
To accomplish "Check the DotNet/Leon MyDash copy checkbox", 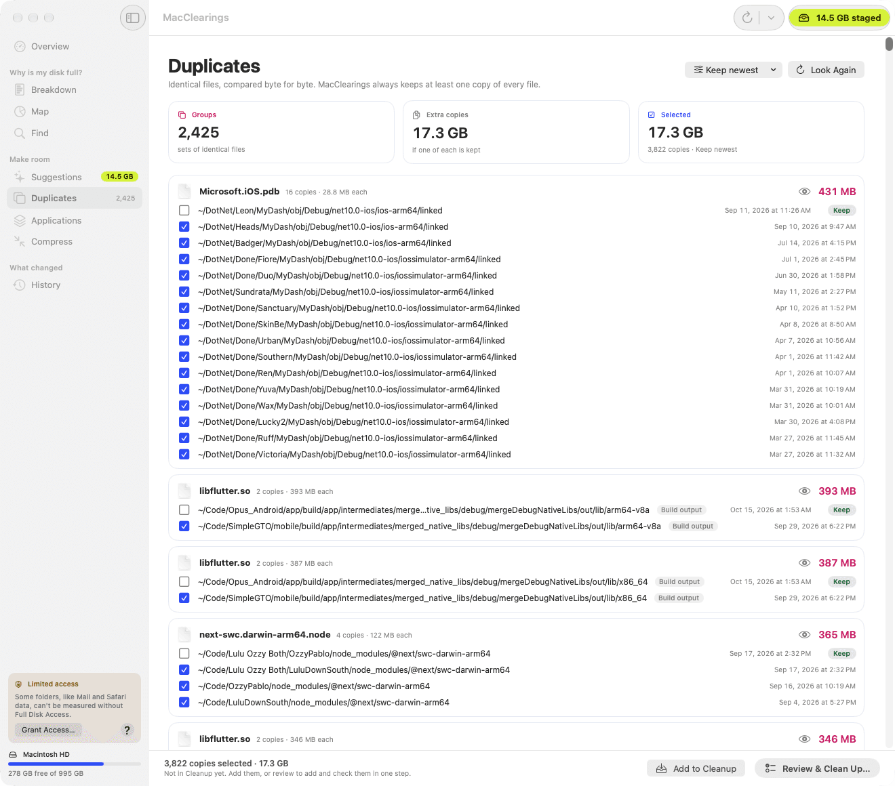I will pos(184,211).
